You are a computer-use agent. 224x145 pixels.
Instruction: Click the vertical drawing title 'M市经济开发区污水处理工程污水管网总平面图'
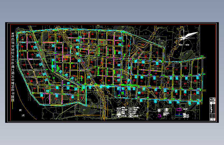[13, 67]
